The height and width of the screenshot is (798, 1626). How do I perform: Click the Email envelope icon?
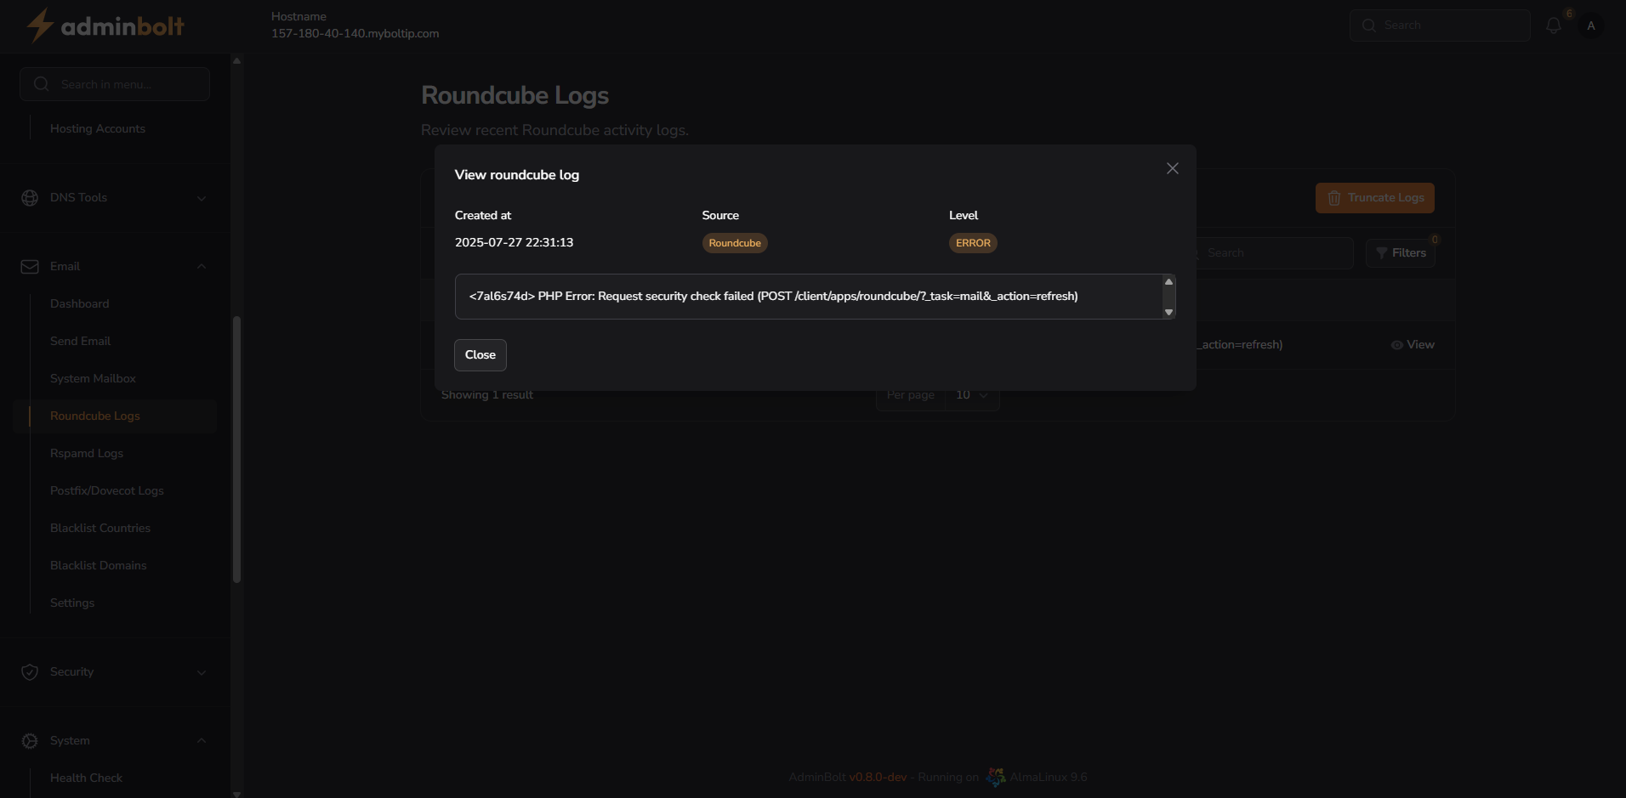[x=30, y=267]
